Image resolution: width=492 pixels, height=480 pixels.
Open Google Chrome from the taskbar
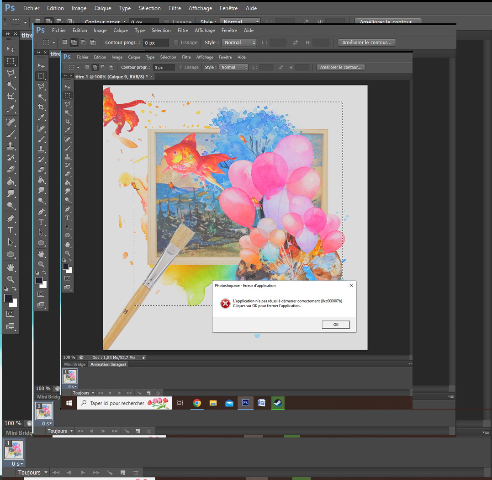[197, 403]
